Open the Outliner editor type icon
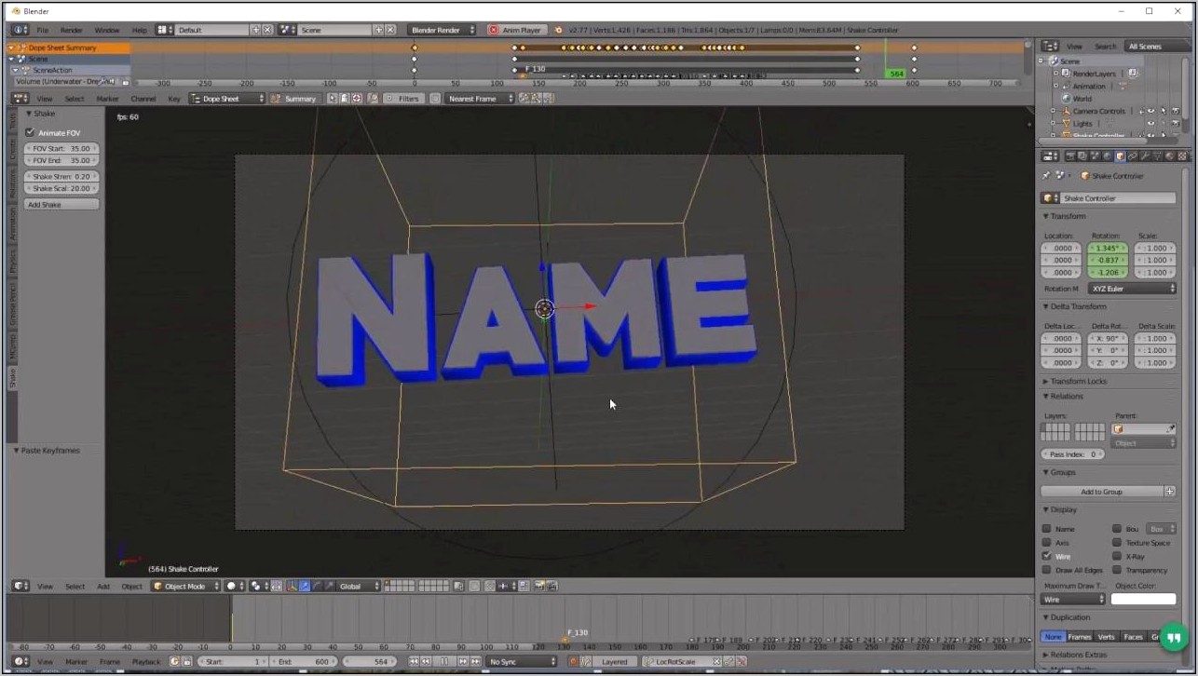 click(1050, 46)
